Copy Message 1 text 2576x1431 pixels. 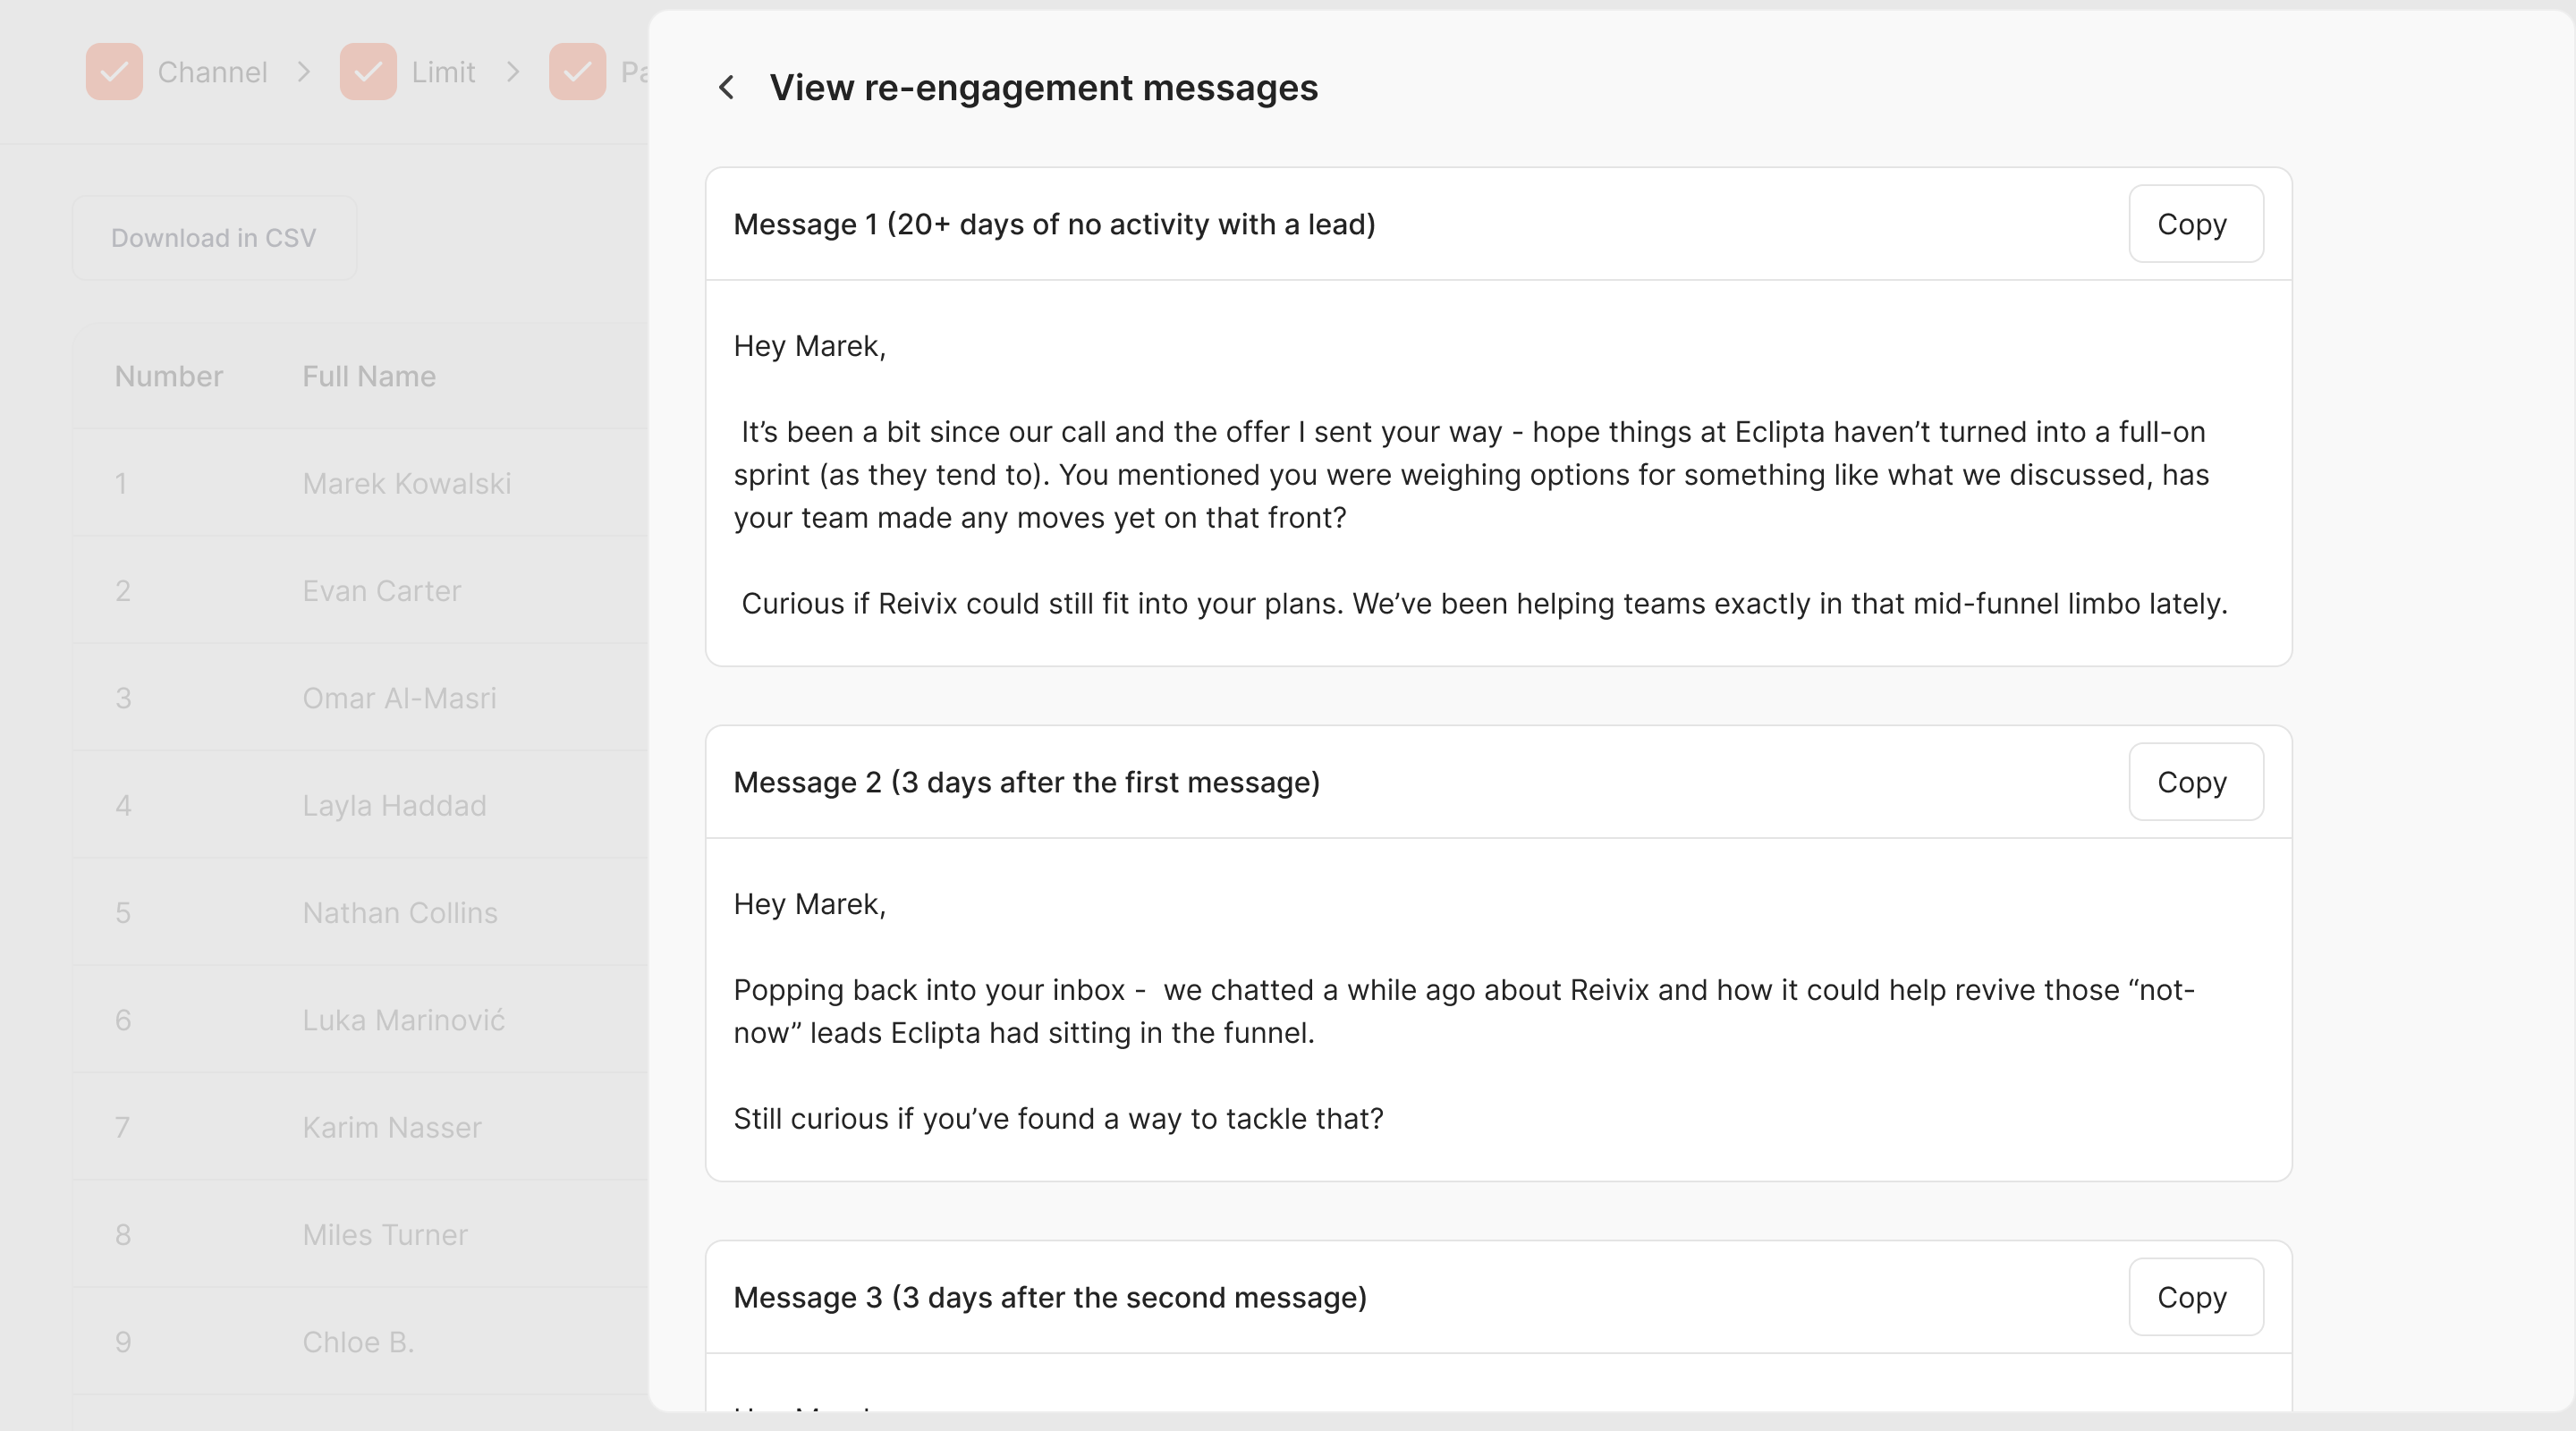(2195, 224)
